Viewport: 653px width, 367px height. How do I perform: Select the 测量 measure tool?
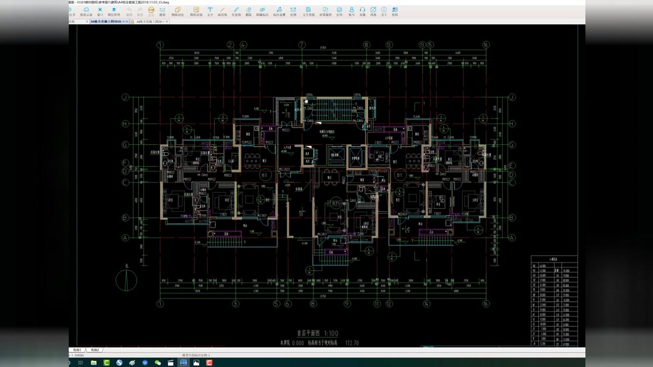[163, 11]
